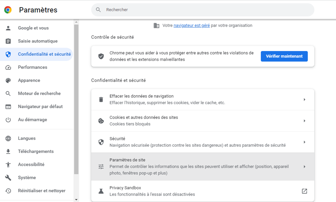Open Privacy Sandbox external link icon
Screen dimensions: 336x202
point(304,191)
